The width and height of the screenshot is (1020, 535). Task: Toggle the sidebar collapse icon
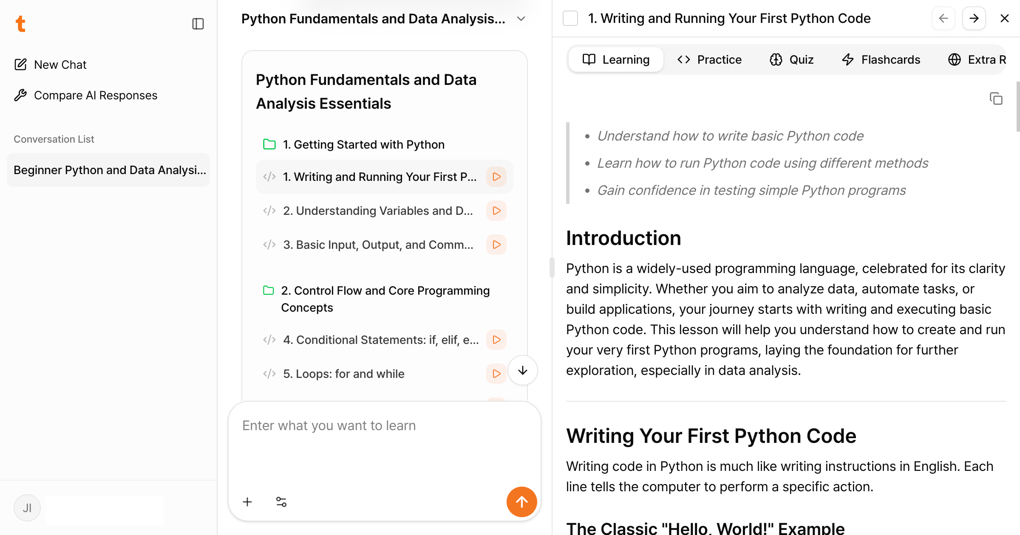pyautogui.click(x=198, y=24)
